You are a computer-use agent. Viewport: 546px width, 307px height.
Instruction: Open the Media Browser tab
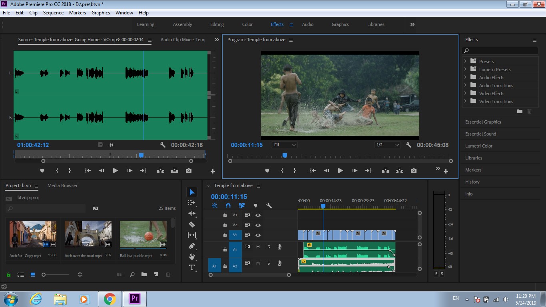pos(62,185)
